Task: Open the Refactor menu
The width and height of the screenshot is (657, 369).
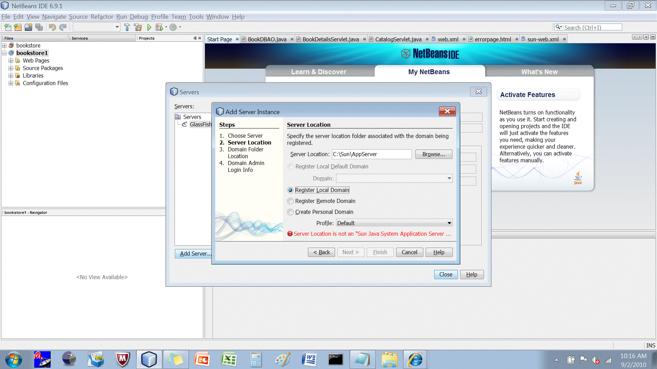Action: click(x=102, y=17)
